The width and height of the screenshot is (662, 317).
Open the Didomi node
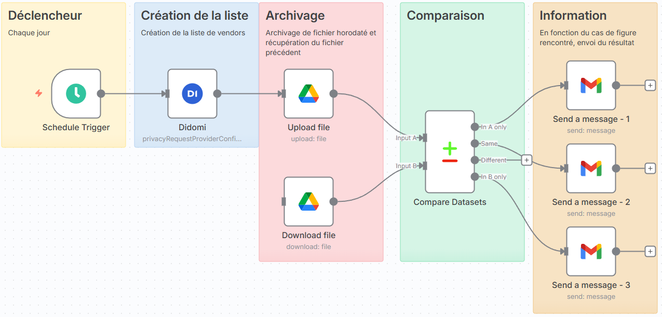[x=192, y=94]
